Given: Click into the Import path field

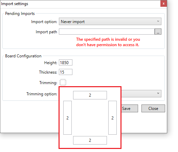Looking at the screenshot, I should click(107, 32).
